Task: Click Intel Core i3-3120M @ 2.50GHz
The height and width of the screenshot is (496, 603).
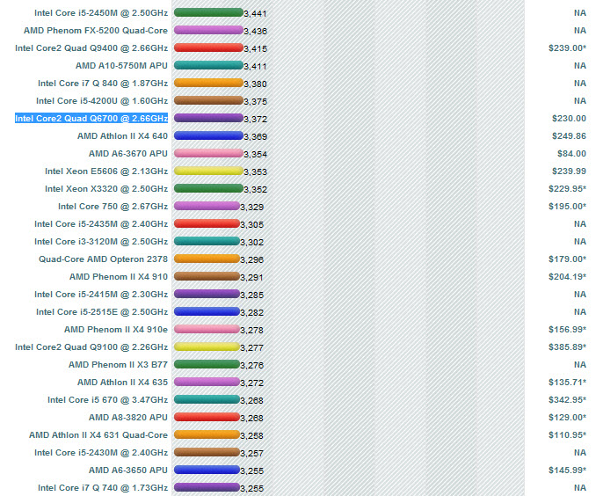Action: click(101, 242)
